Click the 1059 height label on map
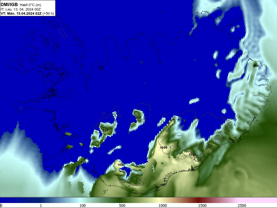Screen dimensions: 277x208 (163, 148)
